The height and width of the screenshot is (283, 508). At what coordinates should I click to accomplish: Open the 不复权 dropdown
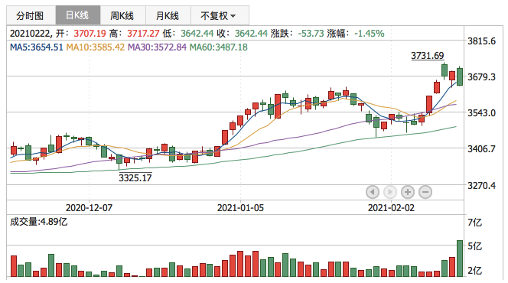220,15
